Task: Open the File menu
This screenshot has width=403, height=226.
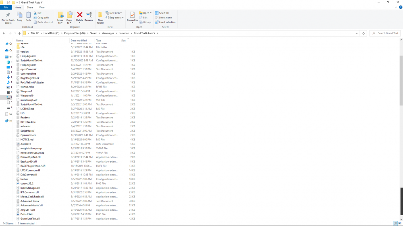Action: [x=6, y=7]
